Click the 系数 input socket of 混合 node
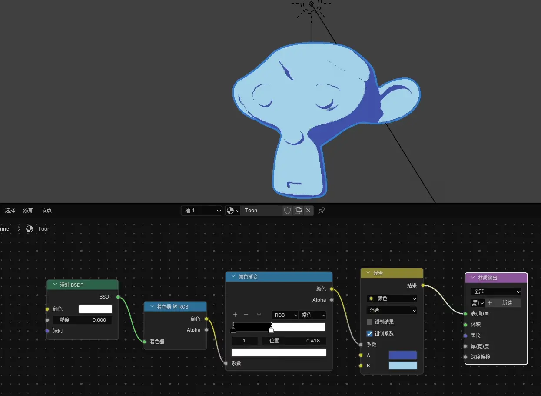 point(361,345)
